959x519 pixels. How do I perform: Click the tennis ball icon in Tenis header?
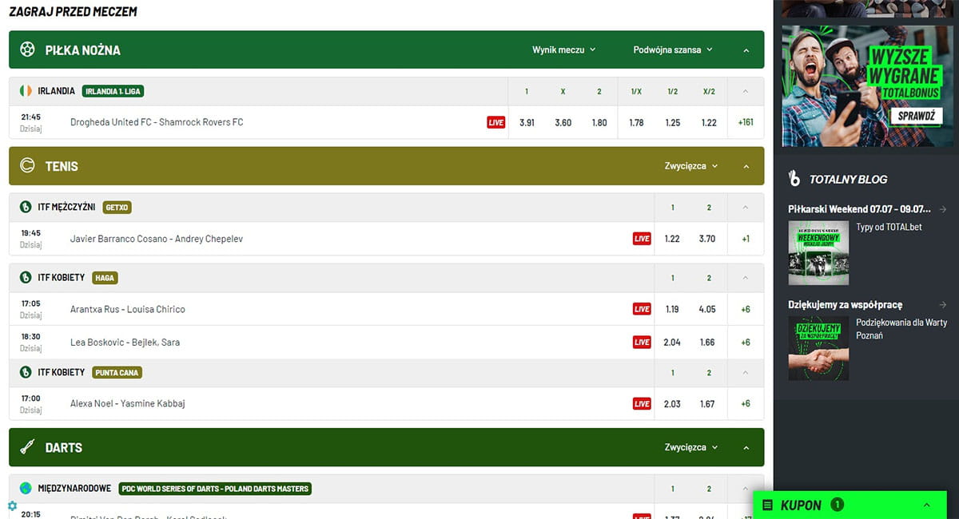pos(27,166)
